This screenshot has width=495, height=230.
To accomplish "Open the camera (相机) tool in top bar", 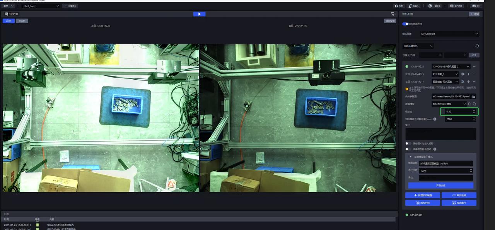I will click(x=399, y=6).
